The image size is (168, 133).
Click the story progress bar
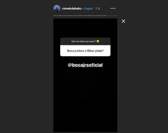85,15
